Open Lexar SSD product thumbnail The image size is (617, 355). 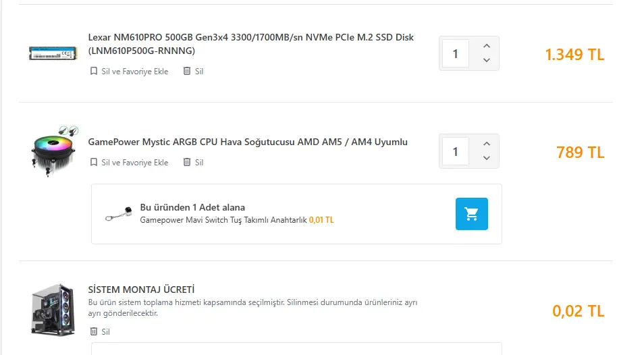53,53
